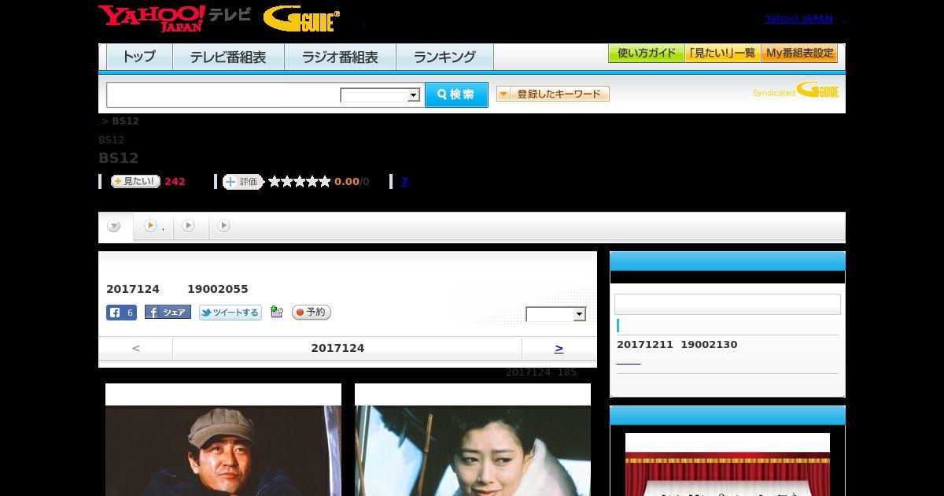944x496 pixels.
Task: Rate with the first star
Action: [275, 182]
